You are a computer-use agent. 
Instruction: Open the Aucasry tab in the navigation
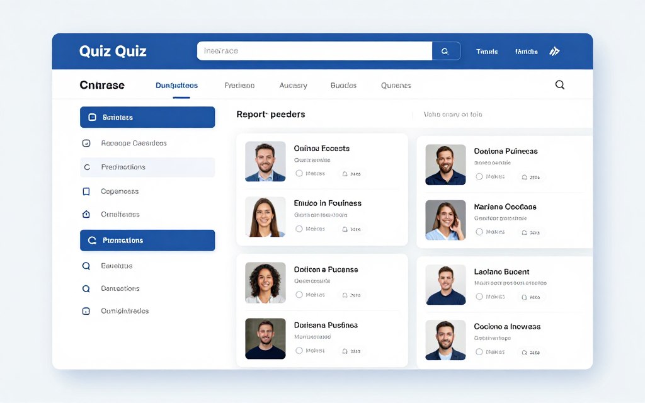click(293, 84)
